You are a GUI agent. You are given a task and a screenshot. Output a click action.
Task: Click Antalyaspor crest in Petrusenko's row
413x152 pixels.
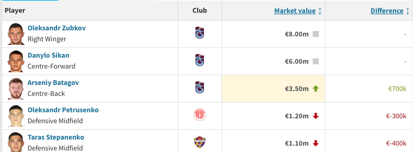coord(199,115)
